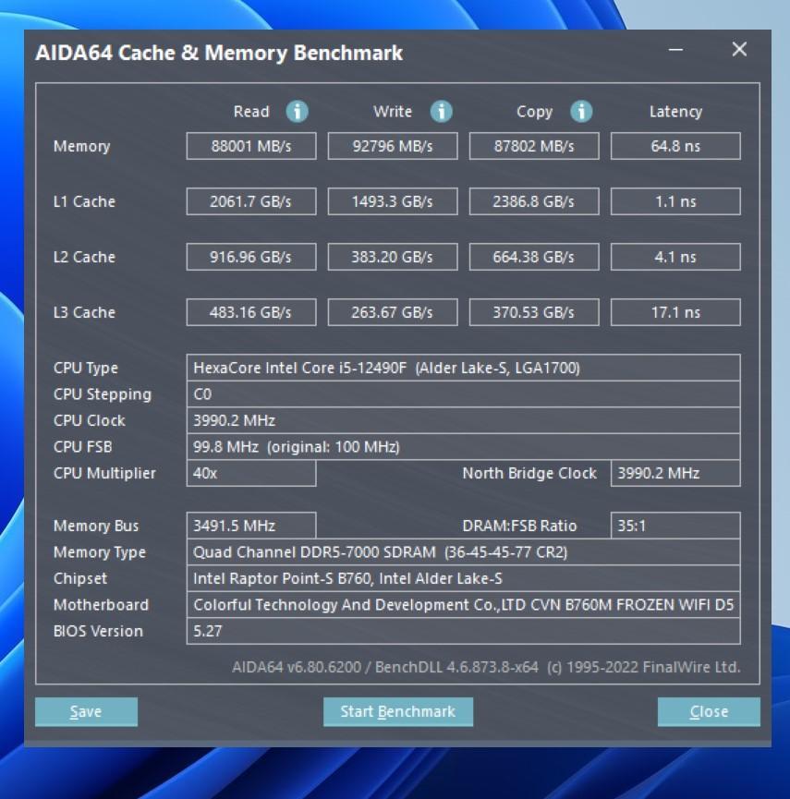
Task: Click the CPU Stepping label
Action: [x=103, y=394]
